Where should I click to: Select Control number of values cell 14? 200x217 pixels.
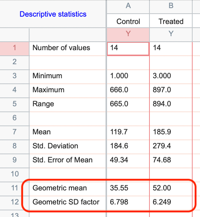[128, 49]
